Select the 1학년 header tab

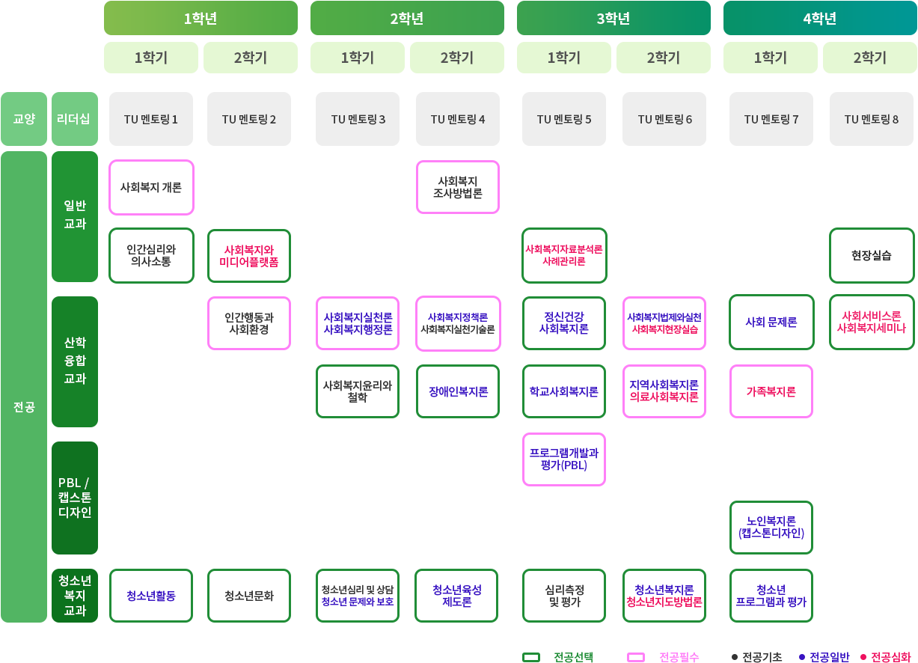(x=200, y=19)
